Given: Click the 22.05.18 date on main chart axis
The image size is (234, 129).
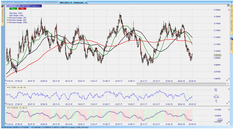Looking at the screenshot, I should point(192,81).
